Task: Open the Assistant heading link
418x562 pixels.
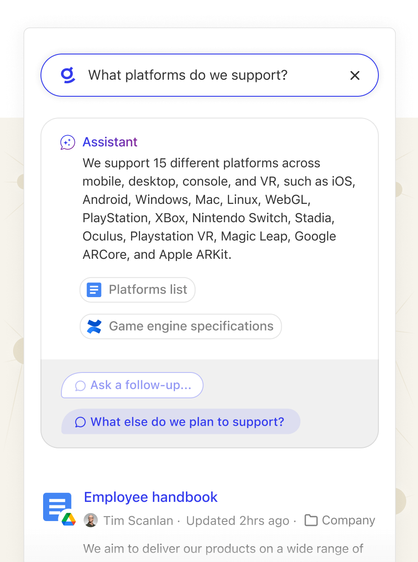Action: (110, 142)
